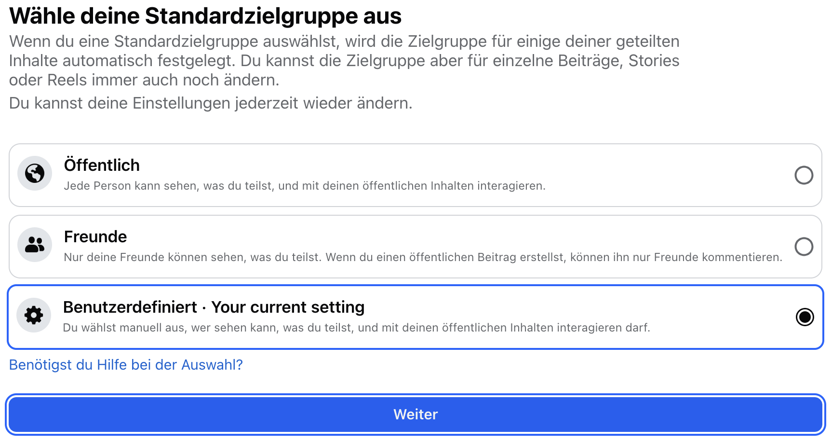Click the selected Benutzerdefiniert radio button
Viewport: 832px width, 443px height.
coord(805,317)
